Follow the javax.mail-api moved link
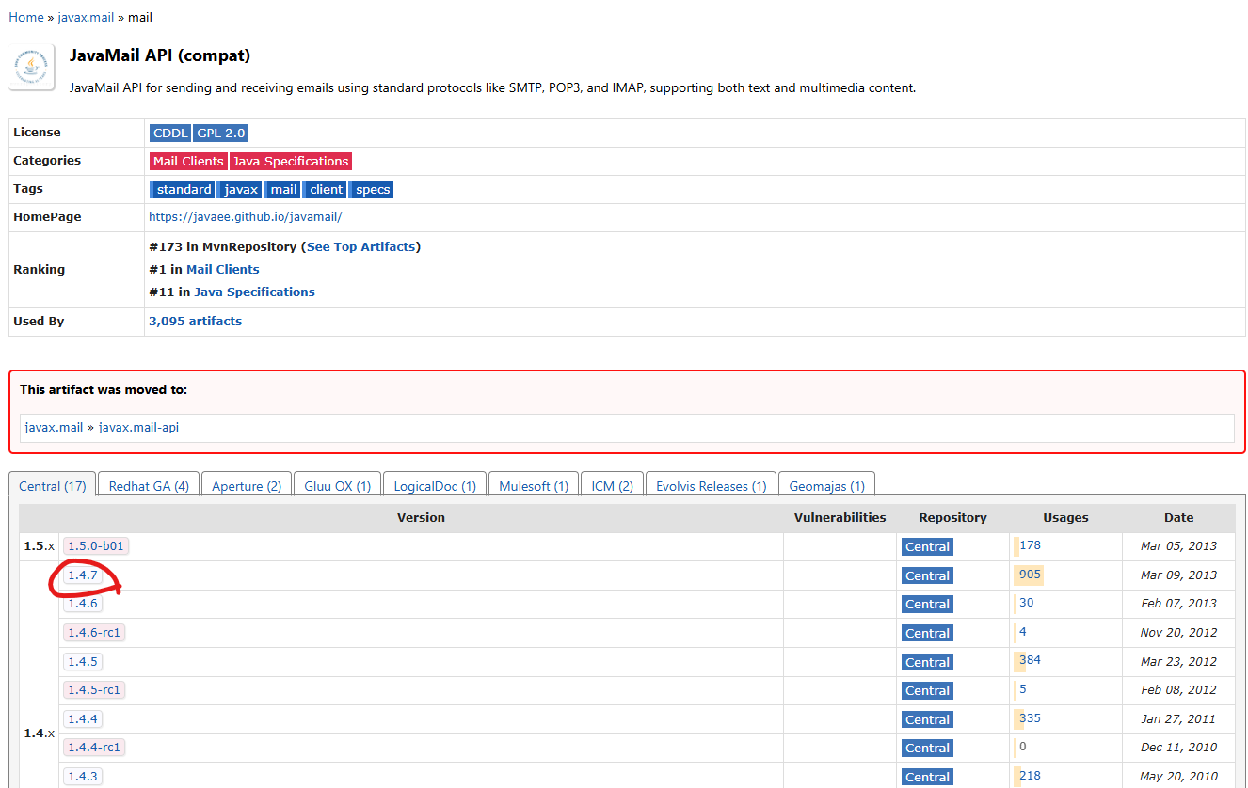The width and height of the screenshot is (1248, 788). [x=138, y=427]
